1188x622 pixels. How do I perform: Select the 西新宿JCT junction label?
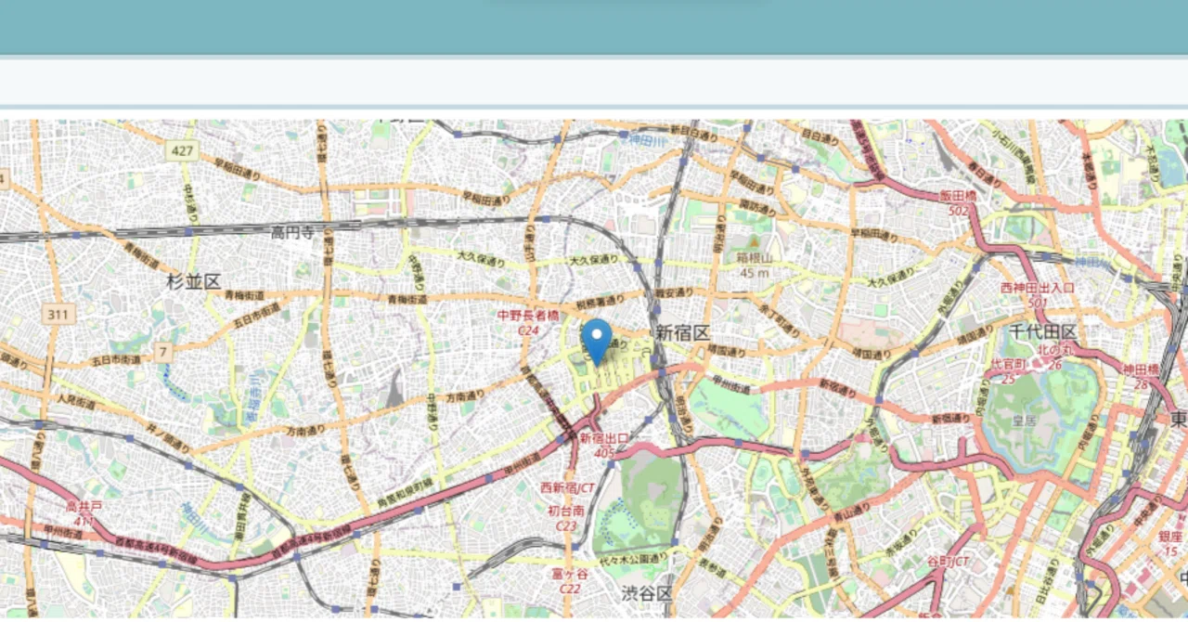567,487
